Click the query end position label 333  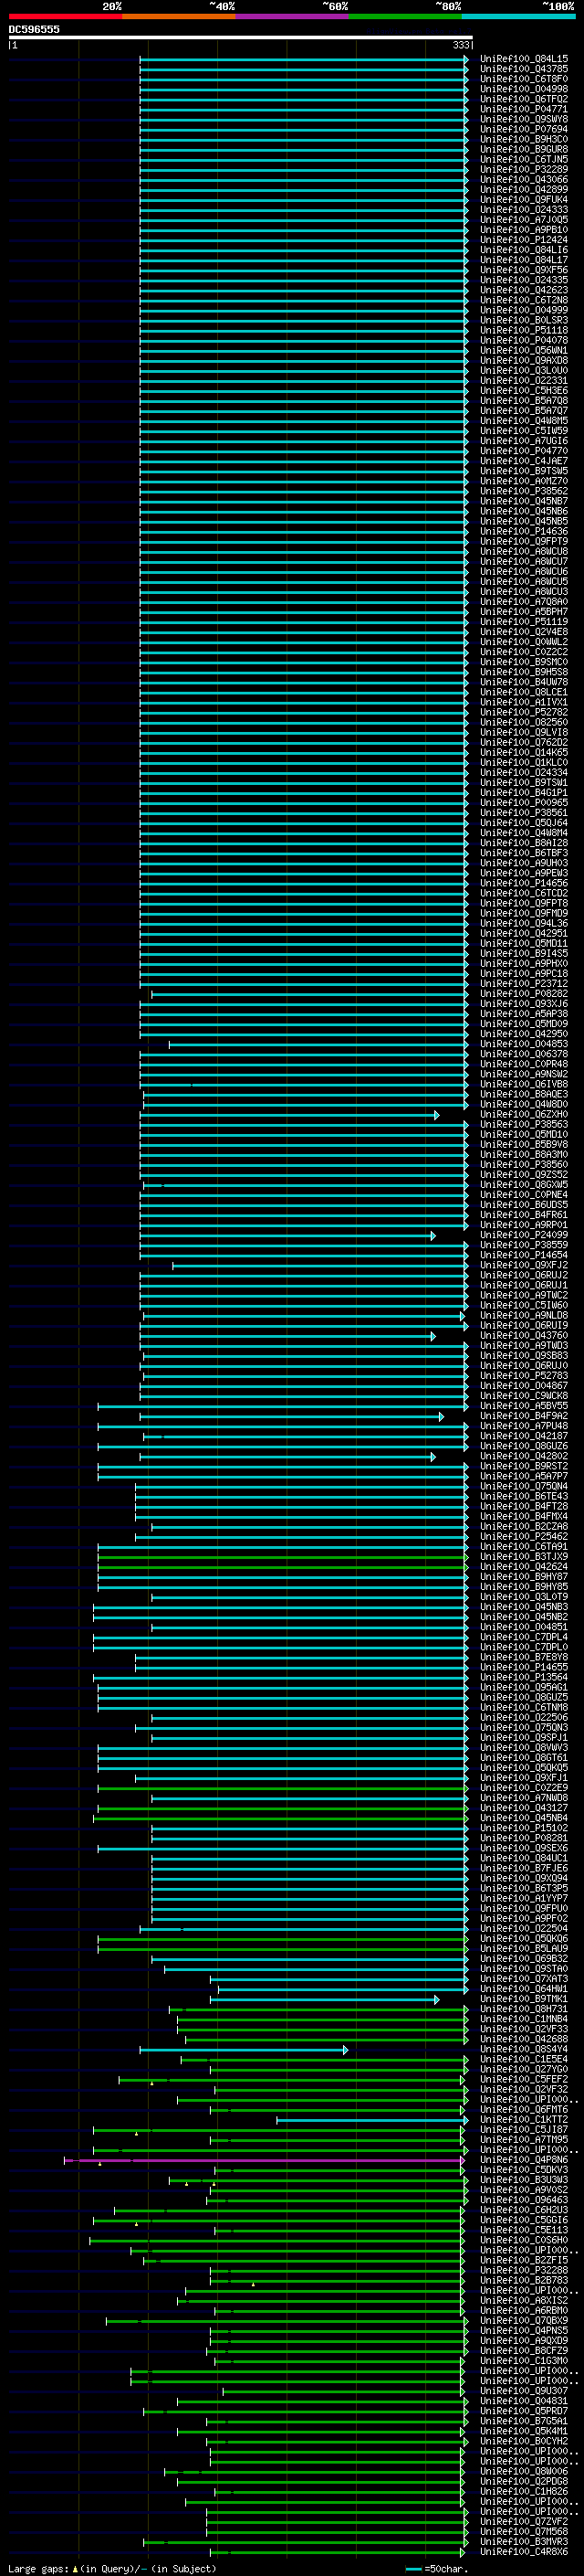[461, 45]
